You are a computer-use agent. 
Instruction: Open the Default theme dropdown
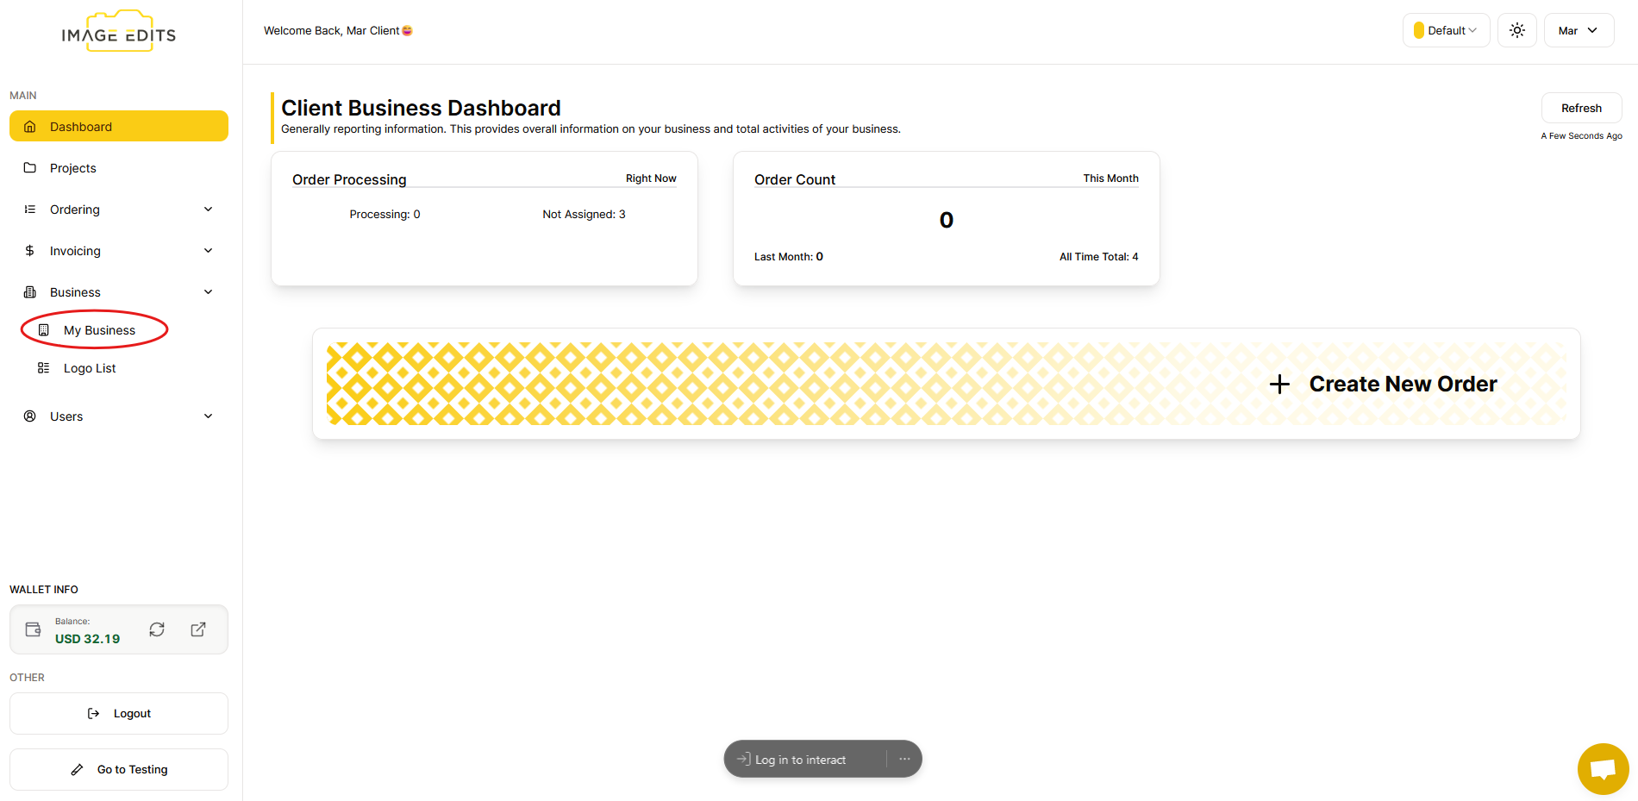point(1446,30)
